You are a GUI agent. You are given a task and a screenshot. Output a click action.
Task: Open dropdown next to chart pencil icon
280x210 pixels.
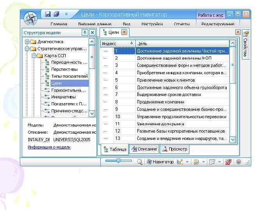187,162
